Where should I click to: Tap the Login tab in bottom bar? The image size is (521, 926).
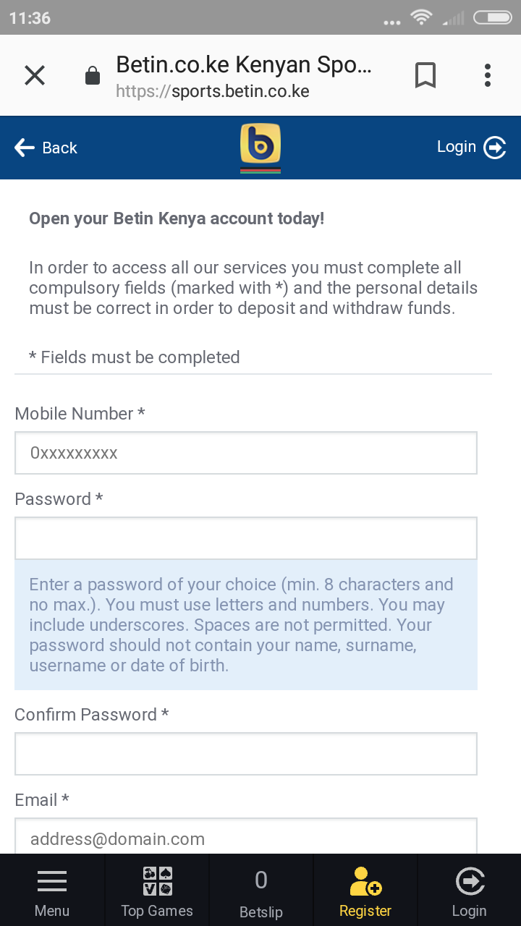click(x=469, y=891)
